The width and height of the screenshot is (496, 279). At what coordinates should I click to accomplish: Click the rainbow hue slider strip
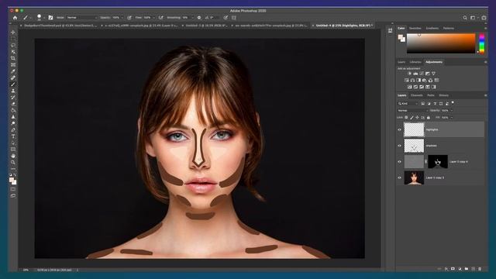coord(482,43)
